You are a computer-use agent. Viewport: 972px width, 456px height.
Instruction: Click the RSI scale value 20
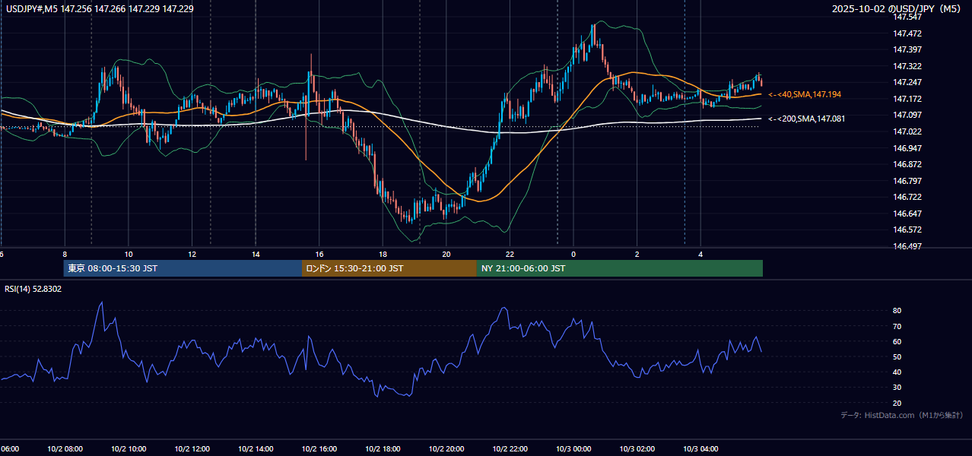point(897,403)
